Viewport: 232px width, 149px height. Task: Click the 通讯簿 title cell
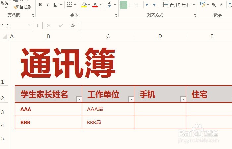[x=68, y=63]
